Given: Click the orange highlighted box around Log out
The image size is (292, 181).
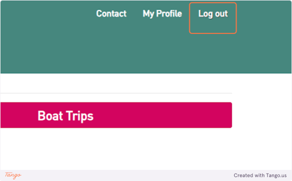Looking at the screenshot, I should (x=213, y=18).
